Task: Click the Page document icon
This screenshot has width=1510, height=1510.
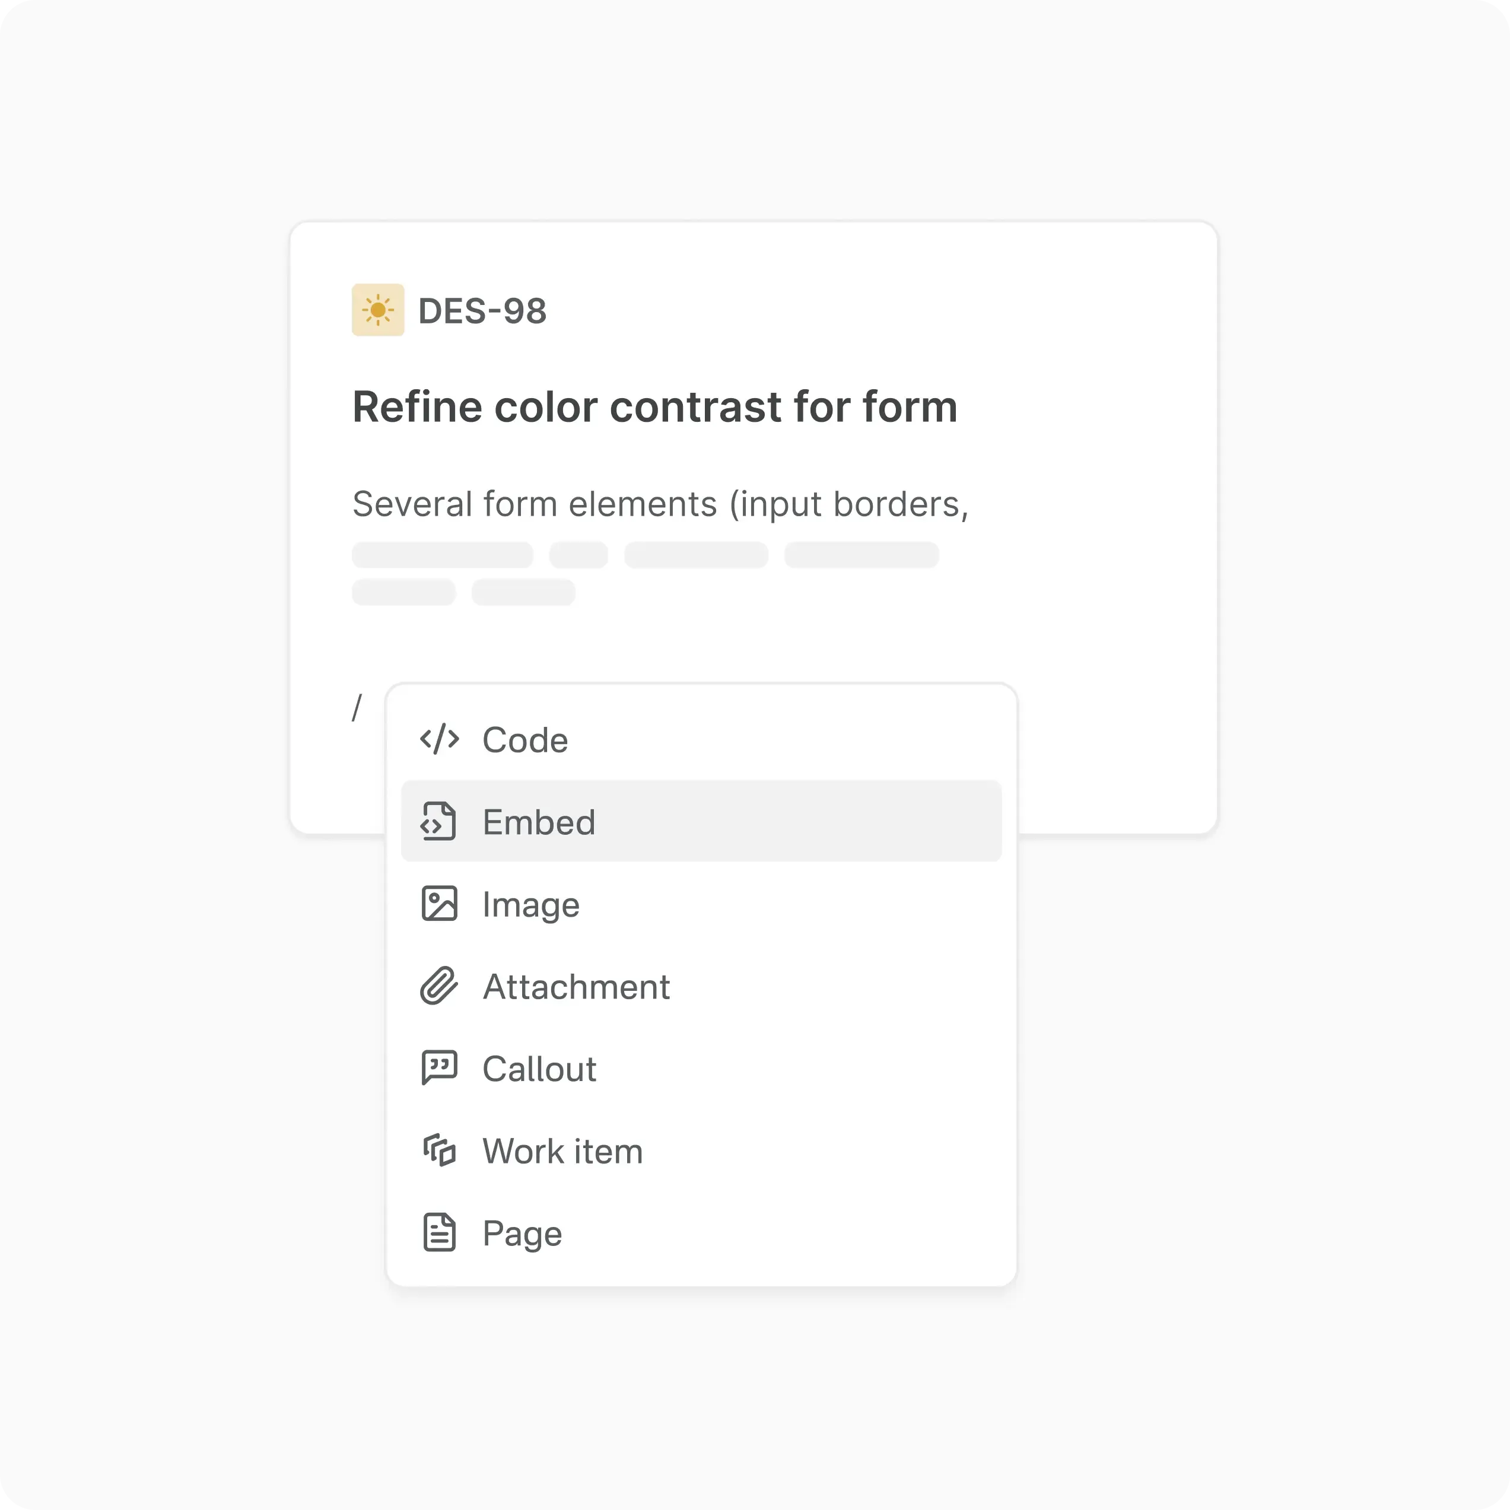Action: 439,1232
